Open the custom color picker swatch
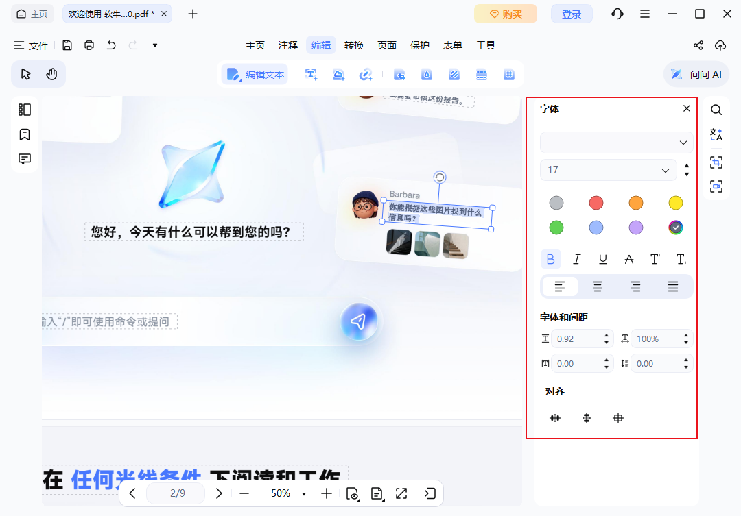This screenshot has height=516, width=741. coord(676,228)
